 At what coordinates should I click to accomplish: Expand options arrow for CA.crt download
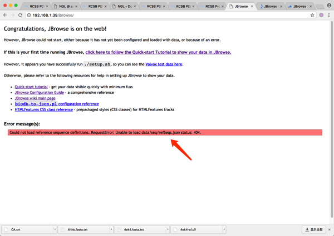click(x=55, y=229)
